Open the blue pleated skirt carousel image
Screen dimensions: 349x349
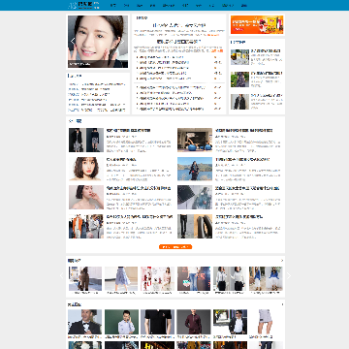coord(121,278)
